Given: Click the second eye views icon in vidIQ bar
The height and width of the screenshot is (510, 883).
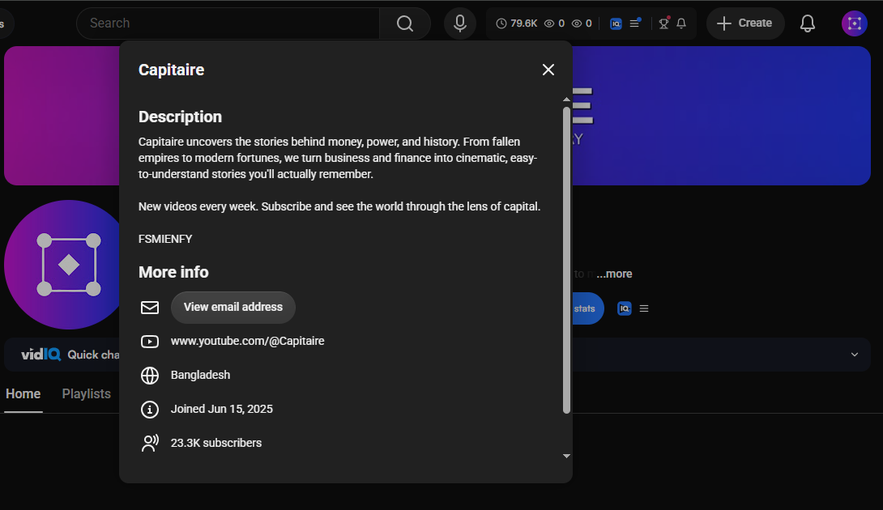Looking at the screenshot, I should click(577, 23).
